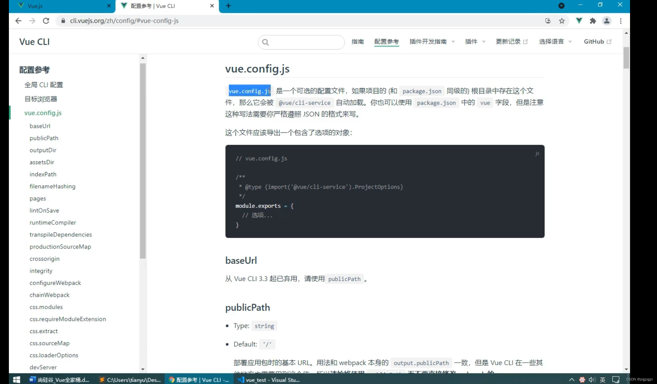This screenshot has height=384, width=657.
Task: Open 全局 CLI 配置 in the sidebar
Action: point(43,85)
